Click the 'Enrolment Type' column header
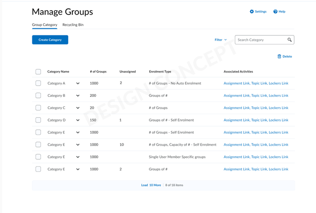316x213 pixels. click(x=160, y=72)
